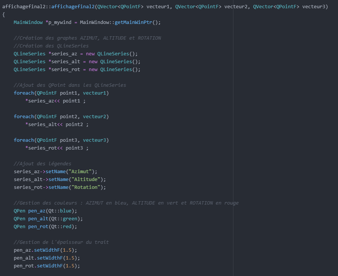Screen dimensions: 338x276
Task: Click the "Altitude" string literal
Action: click(x=86, y=180)
